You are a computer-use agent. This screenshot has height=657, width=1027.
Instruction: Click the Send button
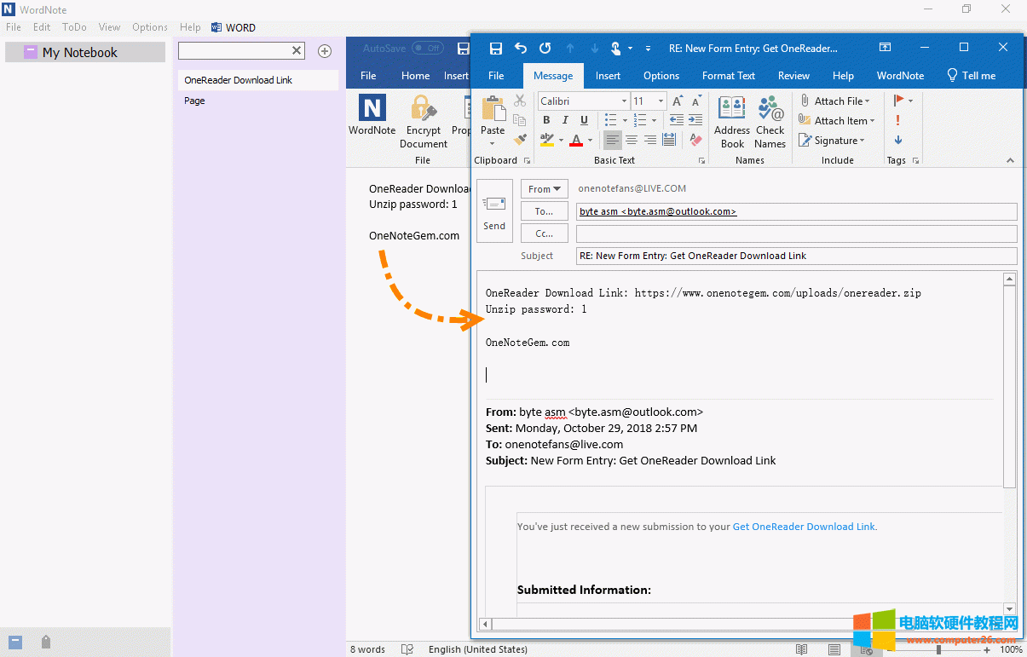[494, 210]
